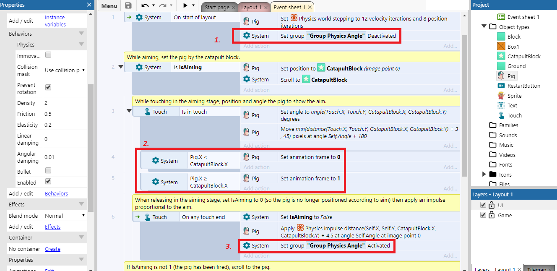This screenshot has height=271, width=557.
Task: Collapse event 3 with its triangle
Action: (x=129, y=111)
